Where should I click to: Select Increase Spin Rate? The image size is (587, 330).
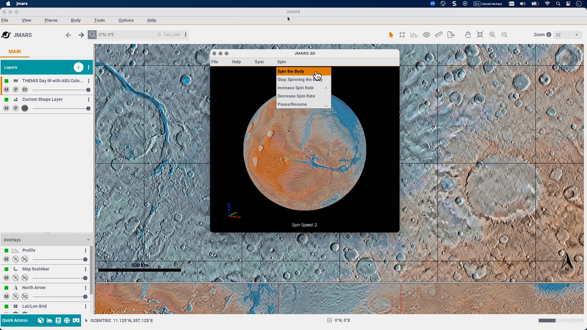[x=304, y=88]
